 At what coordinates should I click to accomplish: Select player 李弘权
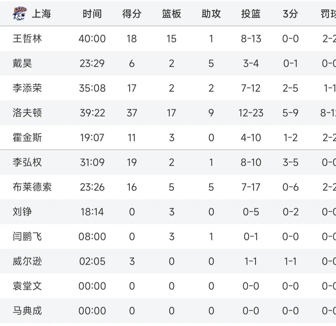click(27, 162)
